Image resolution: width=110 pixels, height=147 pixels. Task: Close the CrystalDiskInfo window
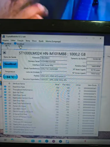pos(100,39)
